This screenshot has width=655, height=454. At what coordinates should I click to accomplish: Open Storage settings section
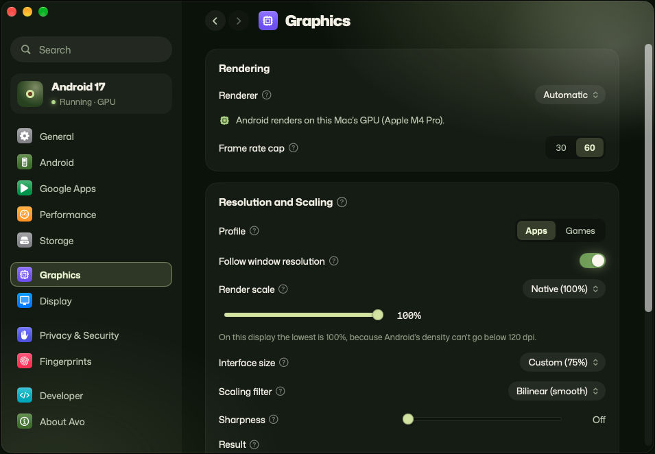coord(91,241)
